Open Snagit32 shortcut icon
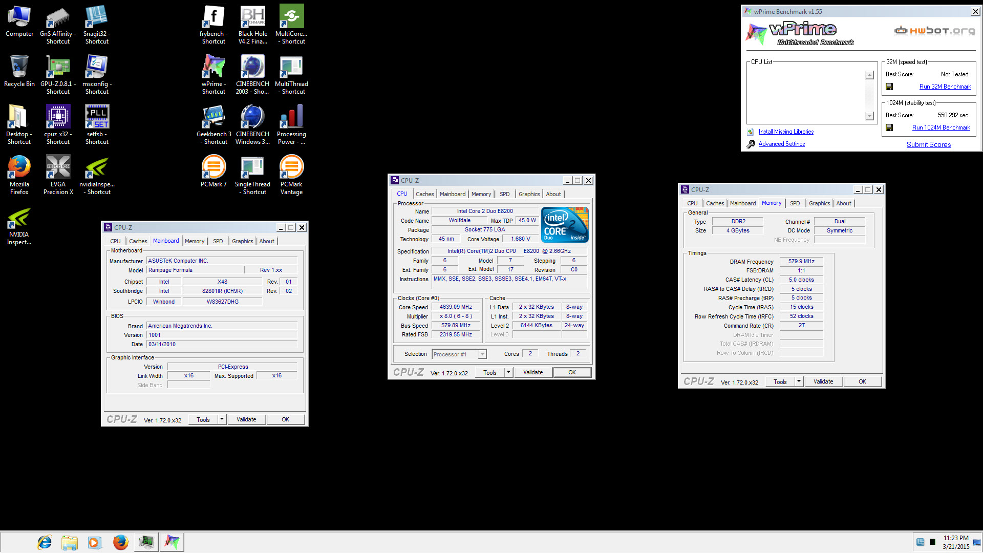 point(97,25)
